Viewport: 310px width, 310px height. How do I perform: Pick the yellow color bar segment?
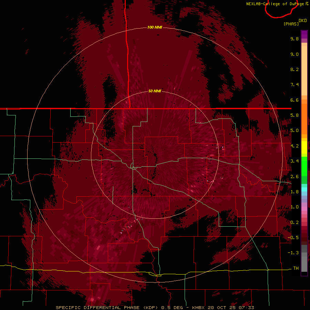(304, 147)
